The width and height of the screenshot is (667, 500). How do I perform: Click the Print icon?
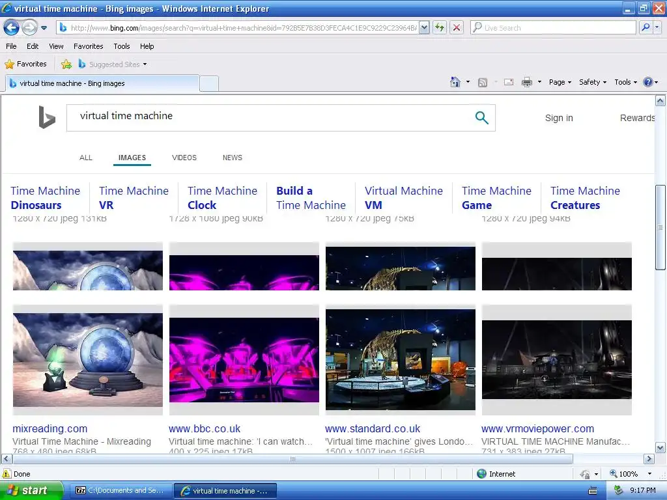point(526,82)
